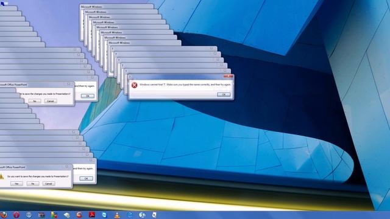Viewport: 390px width, 219px height.
Task: Click OK in the frontmost Windows error dialog
Action: point(224,95)
